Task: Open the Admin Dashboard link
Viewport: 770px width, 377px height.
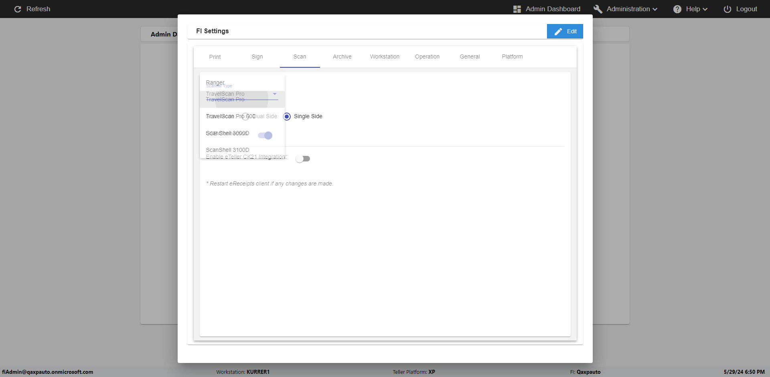Action: (x=547, y=9)
